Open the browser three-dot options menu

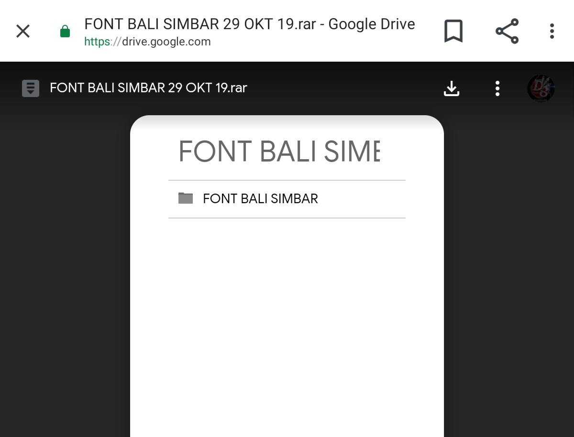pos(552,31)
